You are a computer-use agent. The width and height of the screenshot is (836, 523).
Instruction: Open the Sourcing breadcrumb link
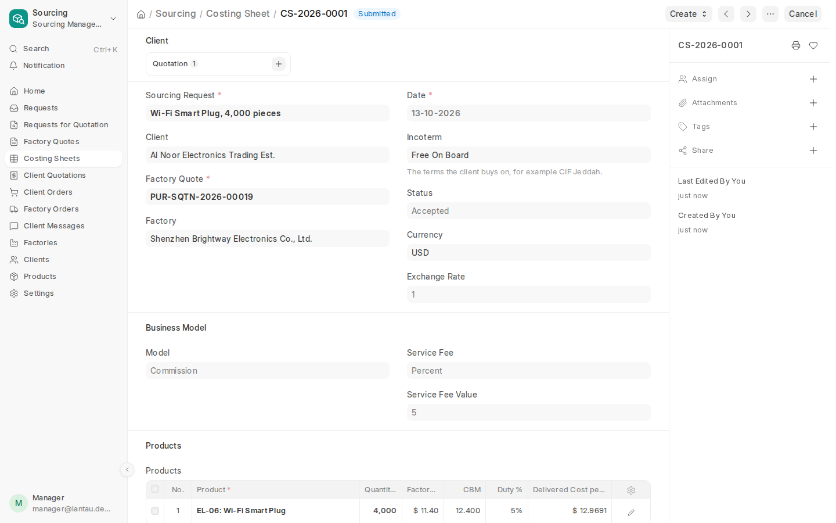175,13
